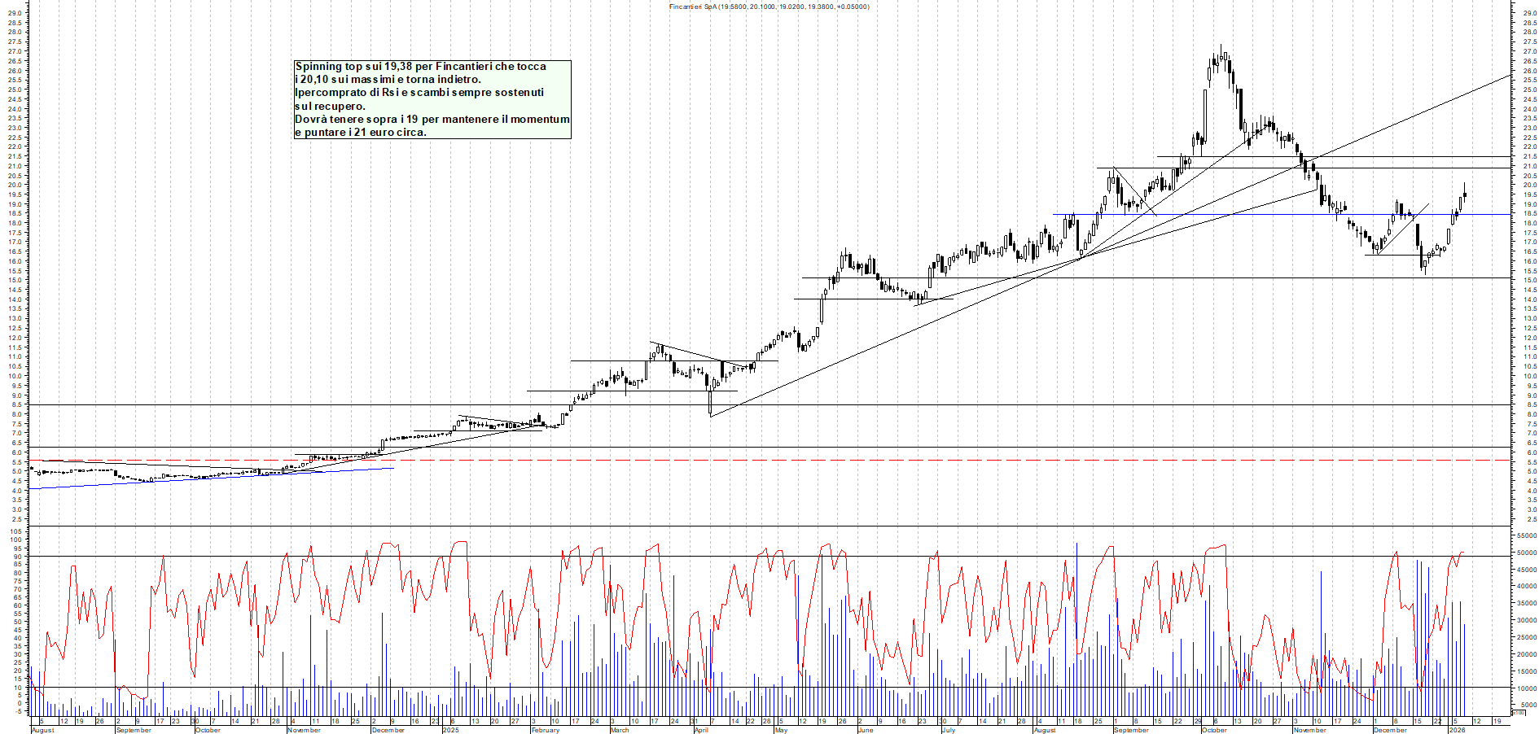Click the 29.0 price label on the right axis
This screenshot has height=734, width=1539.
[1529, 13]
